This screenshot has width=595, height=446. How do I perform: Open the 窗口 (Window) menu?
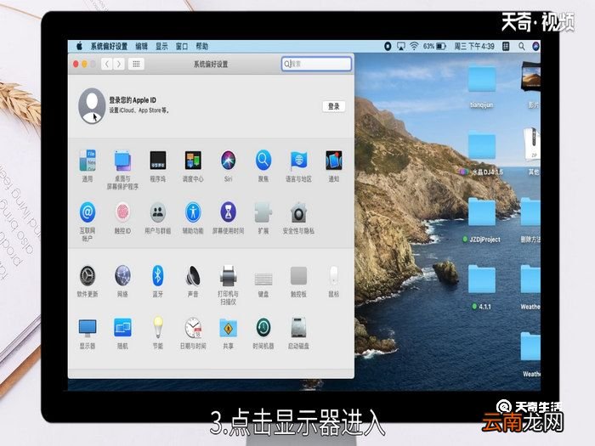[181, 46]
